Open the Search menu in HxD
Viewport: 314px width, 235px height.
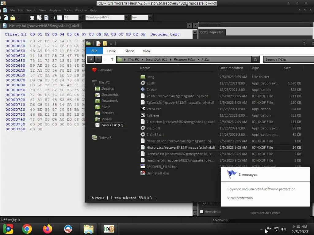point(31,10)
